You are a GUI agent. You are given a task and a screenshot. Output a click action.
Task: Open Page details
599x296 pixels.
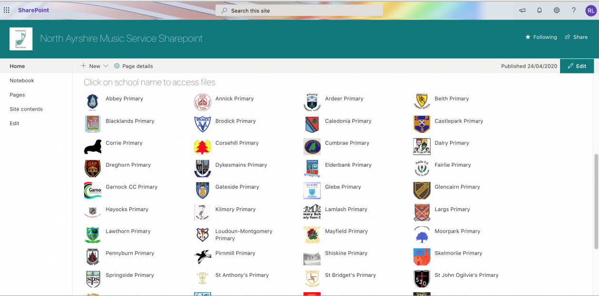133,66
